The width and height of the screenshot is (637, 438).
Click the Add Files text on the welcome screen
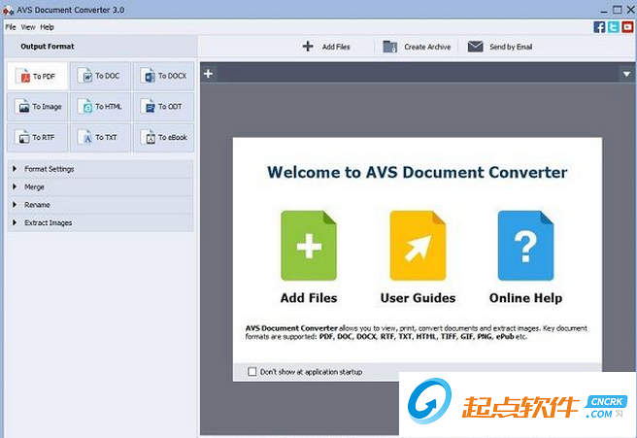[x=309, y=298]
